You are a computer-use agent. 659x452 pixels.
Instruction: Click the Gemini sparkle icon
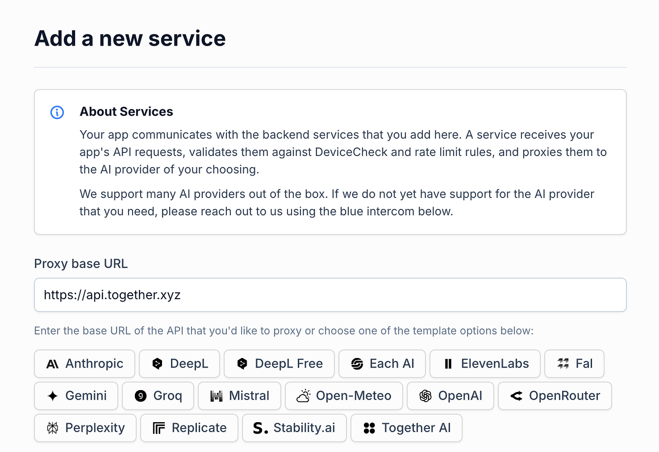click(53, 396)
